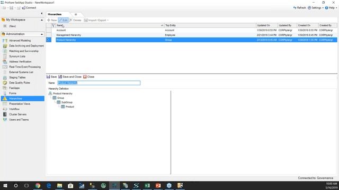339x190 pixels.
Task: Open External Systems List
Action: pyautogui.click(x=21, y=72)
